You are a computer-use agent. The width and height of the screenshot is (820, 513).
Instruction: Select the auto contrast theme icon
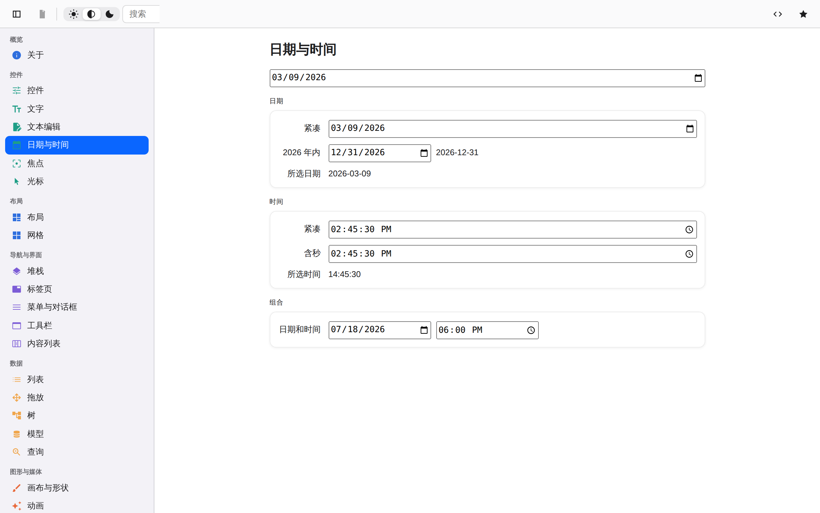pos(92,14)
